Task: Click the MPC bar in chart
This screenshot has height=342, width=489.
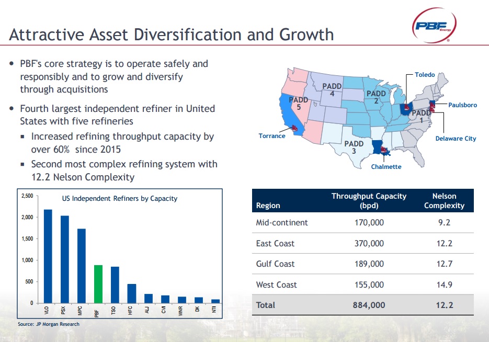Action: [82, 266]
